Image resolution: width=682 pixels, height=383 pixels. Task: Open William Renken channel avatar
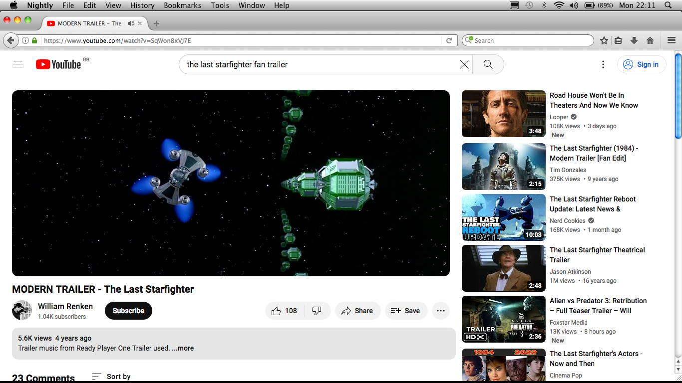(x=22, y=310)
